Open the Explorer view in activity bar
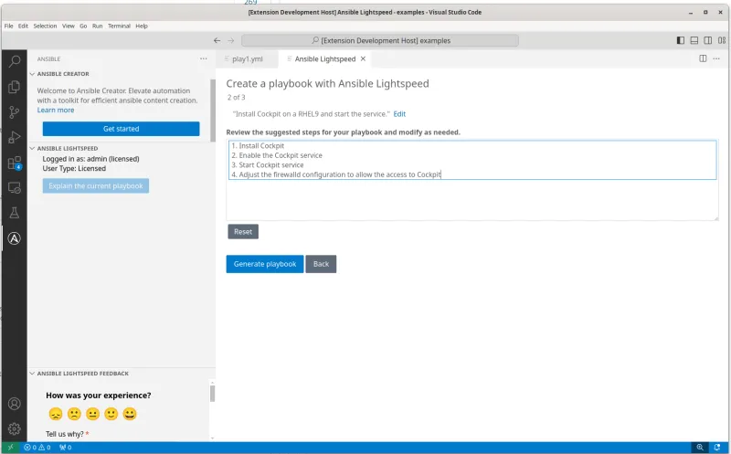 (x=14, y=87)
